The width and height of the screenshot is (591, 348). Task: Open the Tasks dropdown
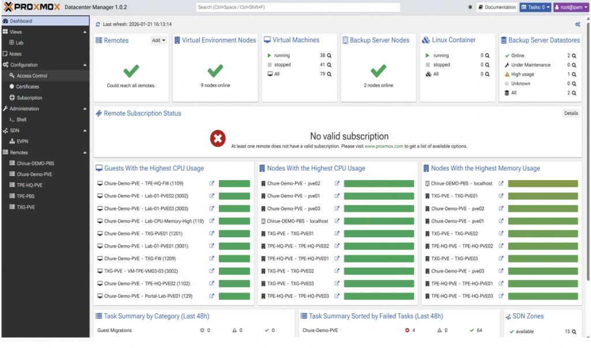[534, 7]
